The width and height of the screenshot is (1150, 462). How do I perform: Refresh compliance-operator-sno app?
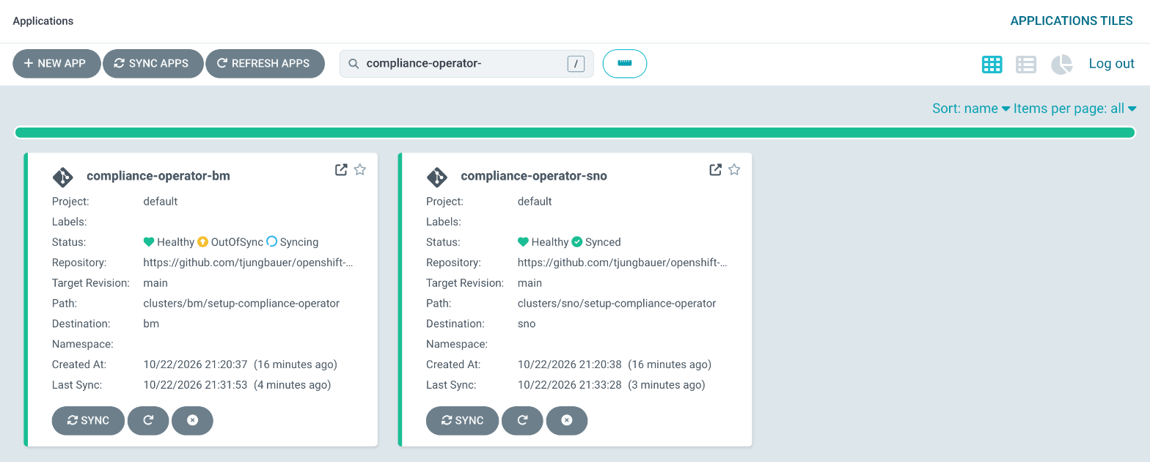[522, 421]
